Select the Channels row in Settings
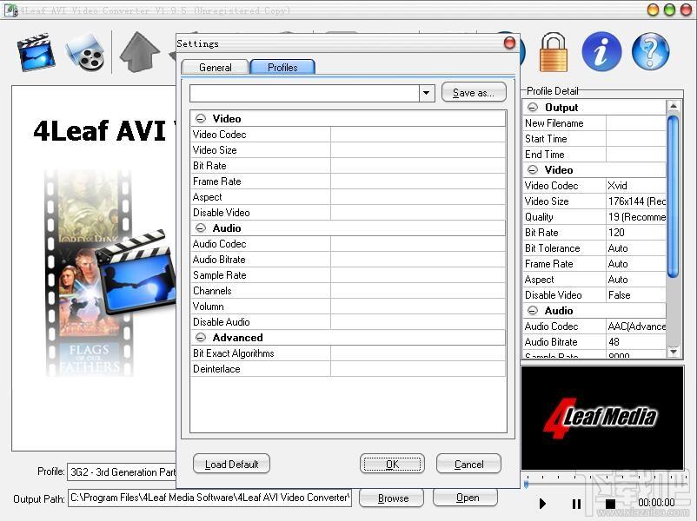Image resolution: width=697 pixels, height=521 pixels. point(348,291)
